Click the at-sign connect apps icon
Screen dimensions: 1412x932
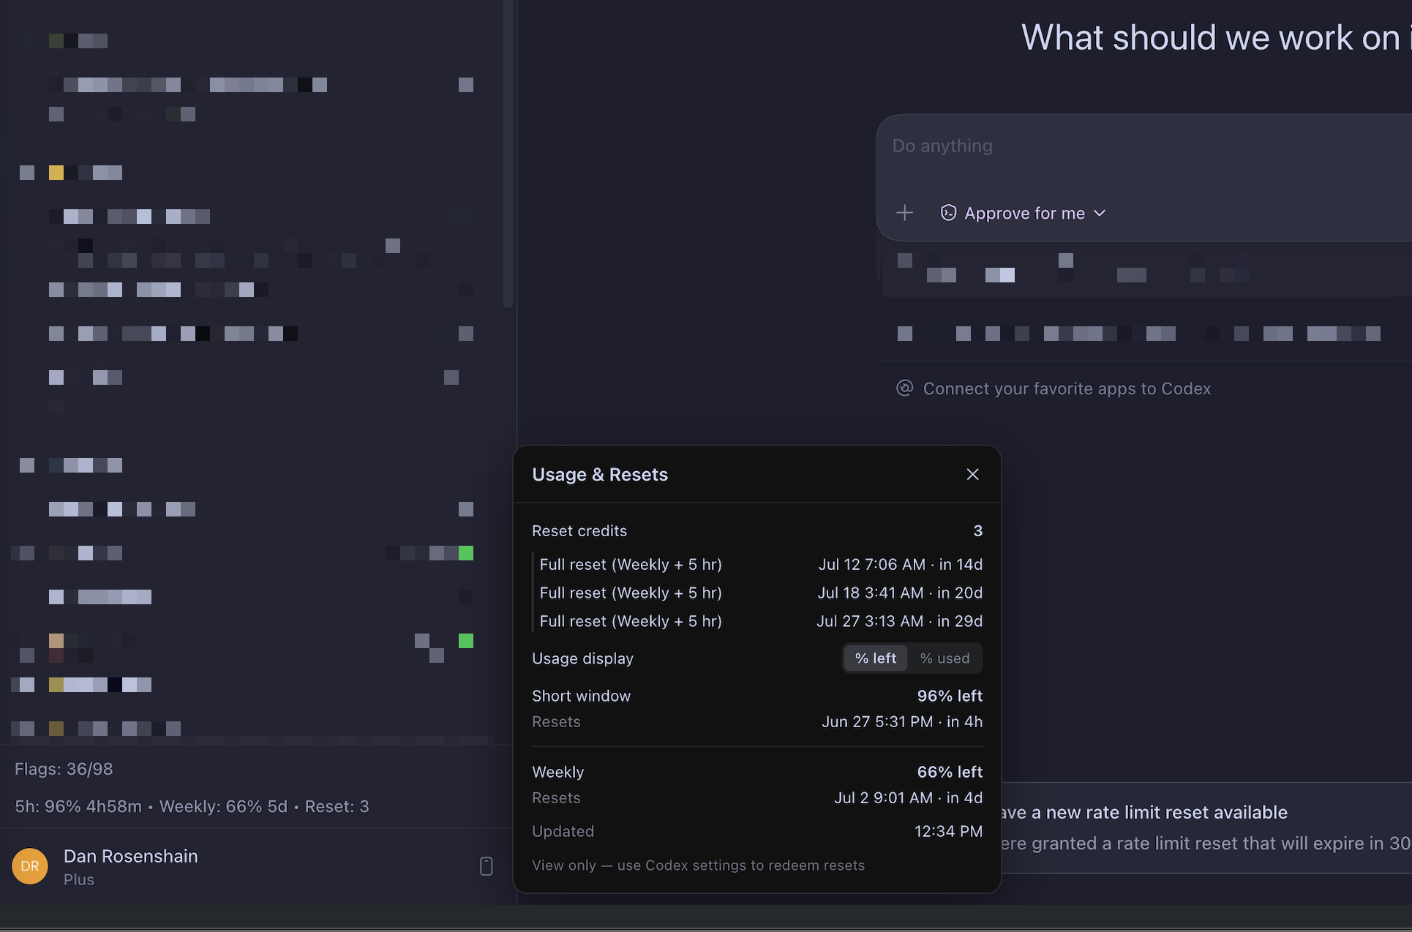pyautogui.click(x=905, y=388)
